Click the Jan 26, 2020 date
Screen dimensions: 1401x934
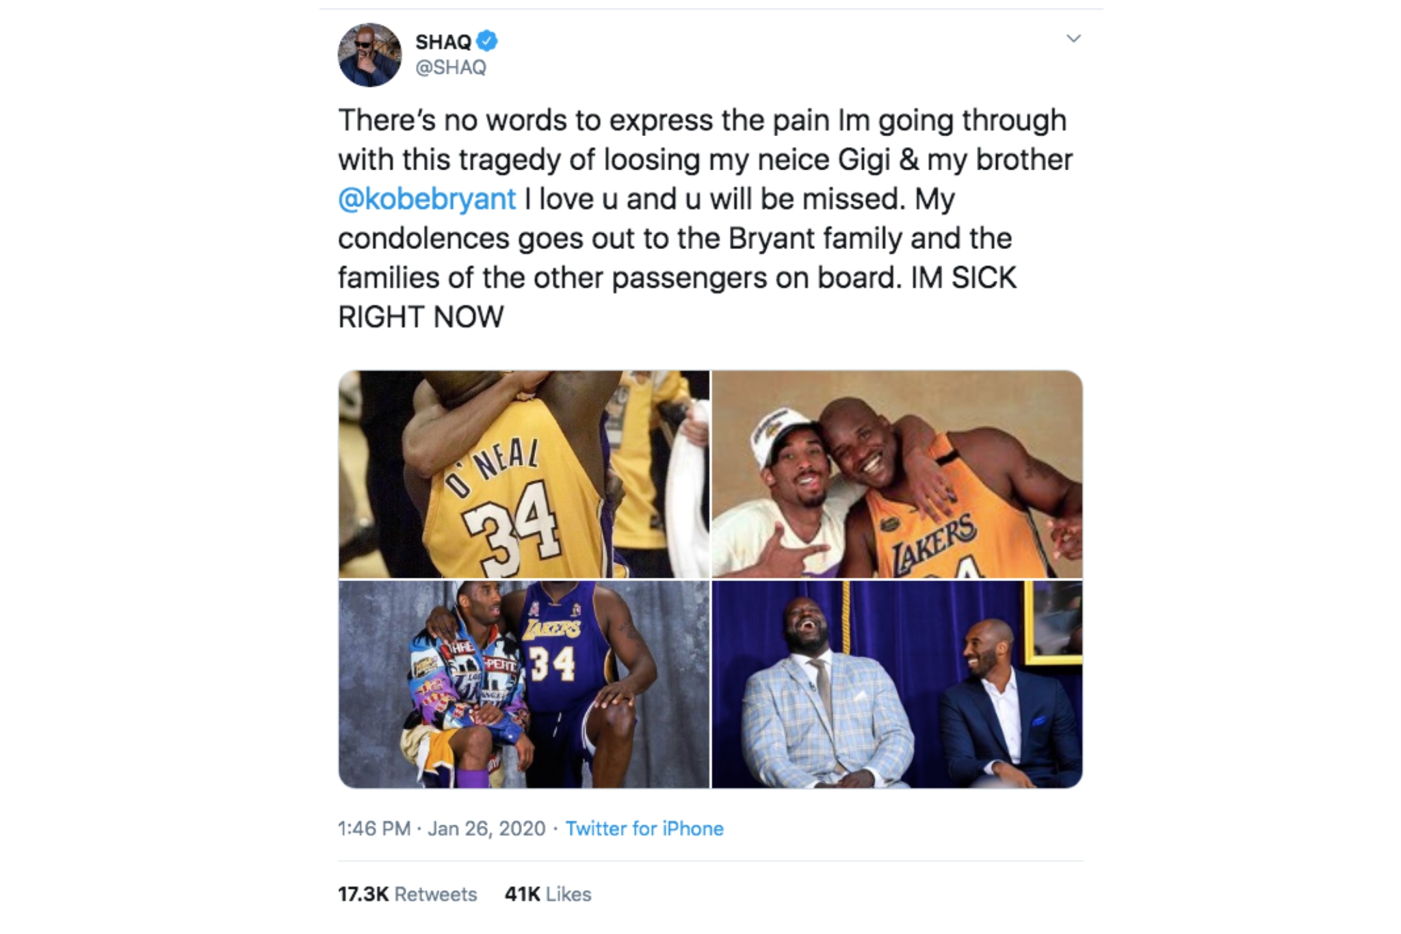tap(486, 829)
